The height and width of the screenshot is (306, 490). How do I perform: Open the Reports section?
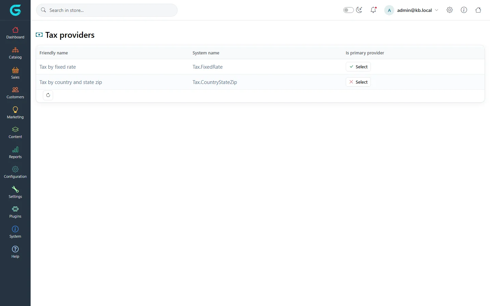[15, 153]
